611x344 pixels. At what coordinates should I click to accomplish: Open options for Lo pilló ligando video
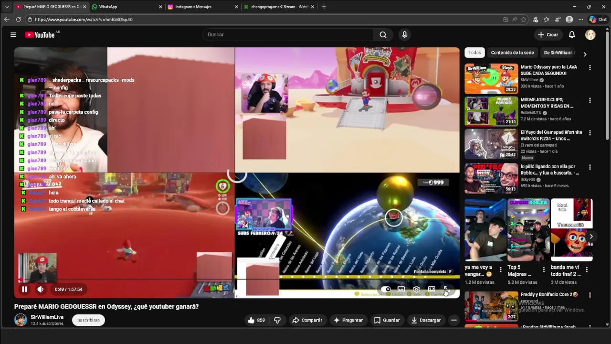click(x=590, y=167)
